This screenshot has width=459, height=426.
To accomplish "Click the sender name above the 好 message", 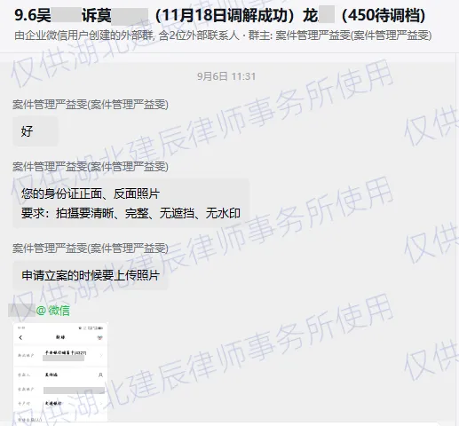I will 91,105.
